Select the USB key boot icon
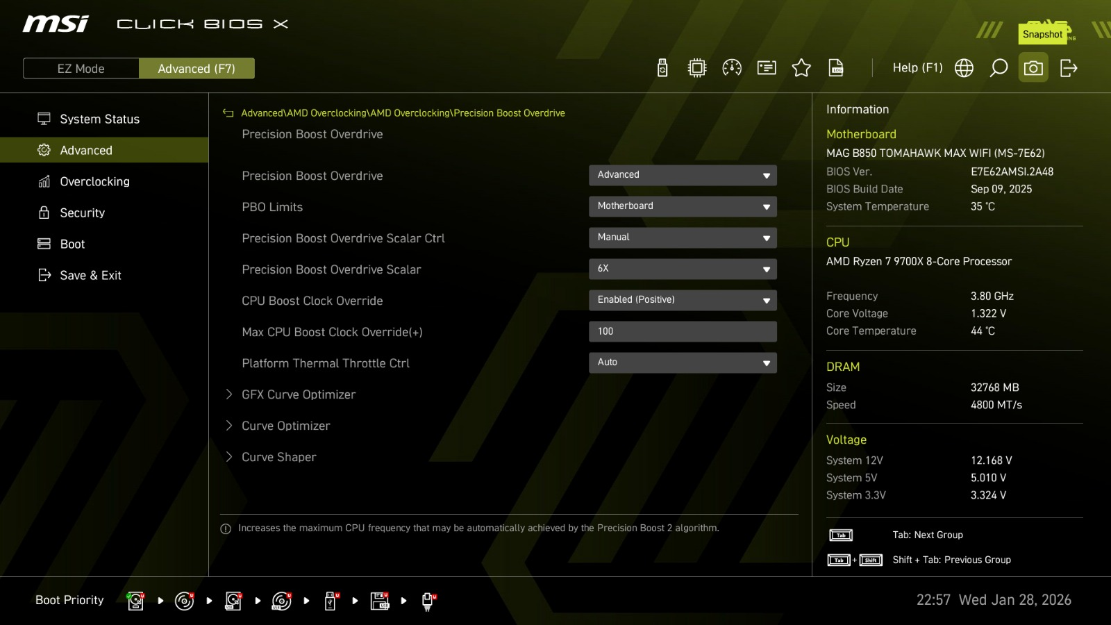Image resolution: width=1111 pixels, height=625 pixels. point(331,601)
